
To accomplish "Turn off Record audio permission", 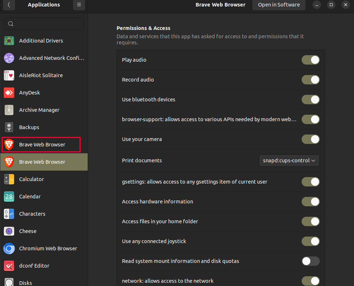I will [x=310, y=80].
